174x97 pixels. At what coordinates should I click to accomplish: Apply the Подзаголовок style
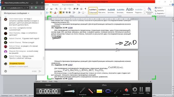coord(139,11)
